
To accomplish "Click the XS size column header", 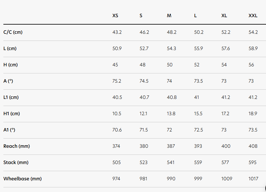I will pos(115,16).
